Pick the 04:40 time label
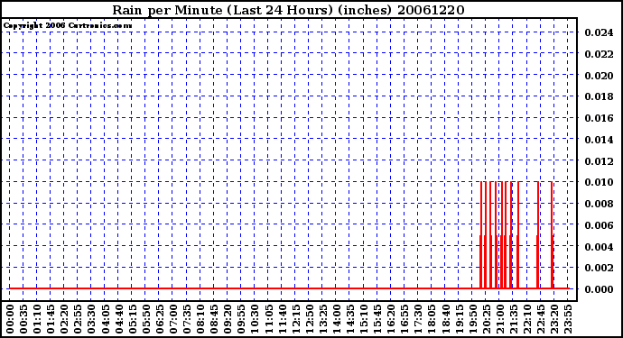This screenshot has width=623, height=338. [x=118, y=319]
